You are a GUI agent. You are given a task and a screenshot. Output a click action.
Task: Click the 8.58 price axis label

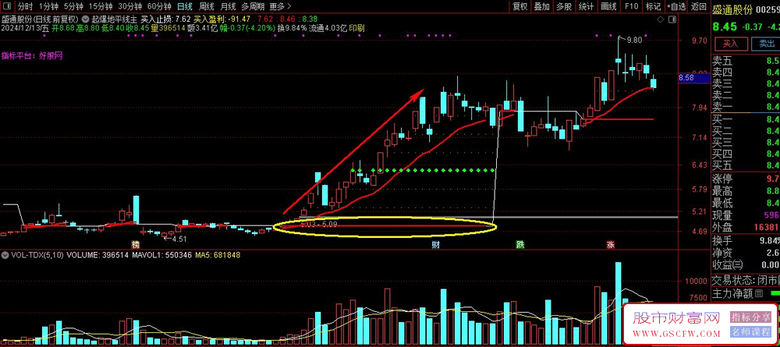(x=693, y=77)
